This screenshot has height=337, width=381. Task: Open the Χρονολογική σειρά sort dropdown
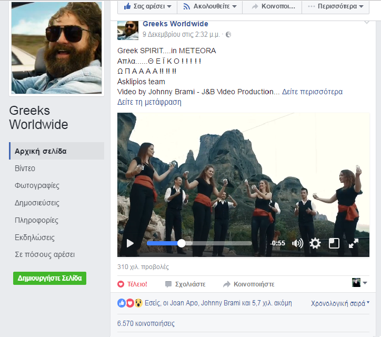(340, 303)
